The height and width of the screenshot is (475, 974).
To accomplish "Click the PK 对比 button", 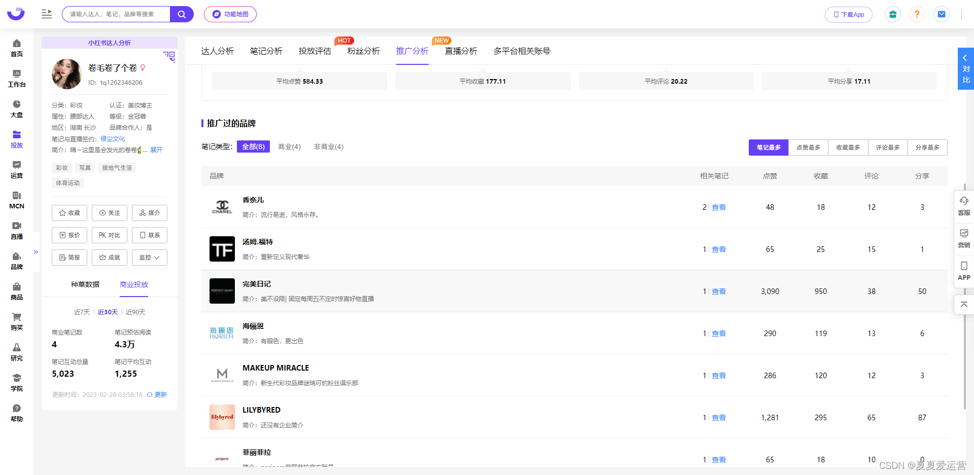I will pos(110,235).
